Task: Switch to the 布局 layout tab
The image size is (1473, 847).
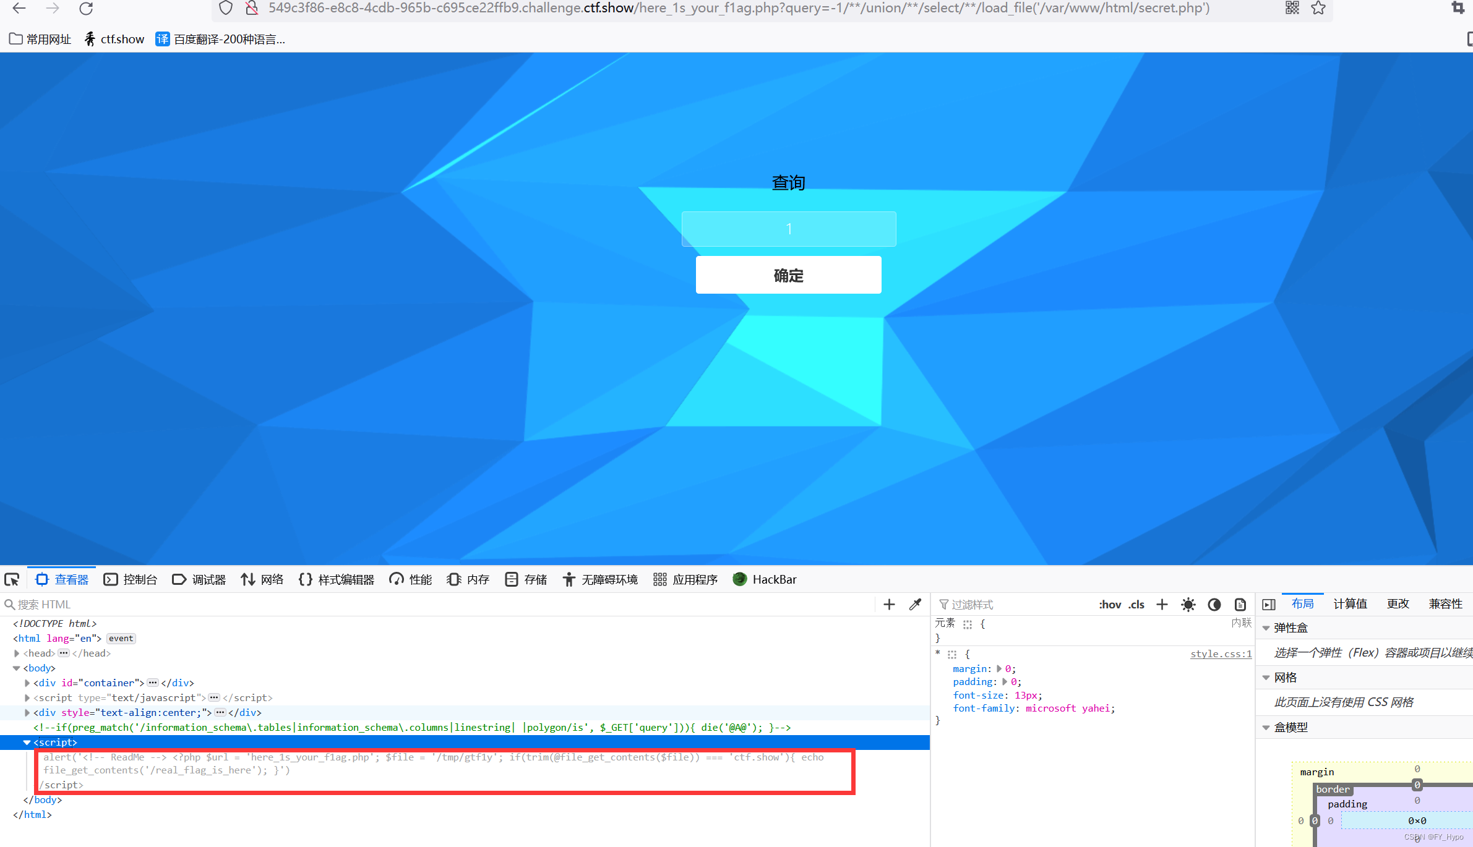Action: click(1303, 604)
